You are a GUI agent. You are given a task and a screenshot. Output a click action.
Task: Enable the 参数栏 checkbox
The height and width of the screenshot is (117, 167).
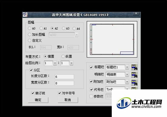click(91, 96)
